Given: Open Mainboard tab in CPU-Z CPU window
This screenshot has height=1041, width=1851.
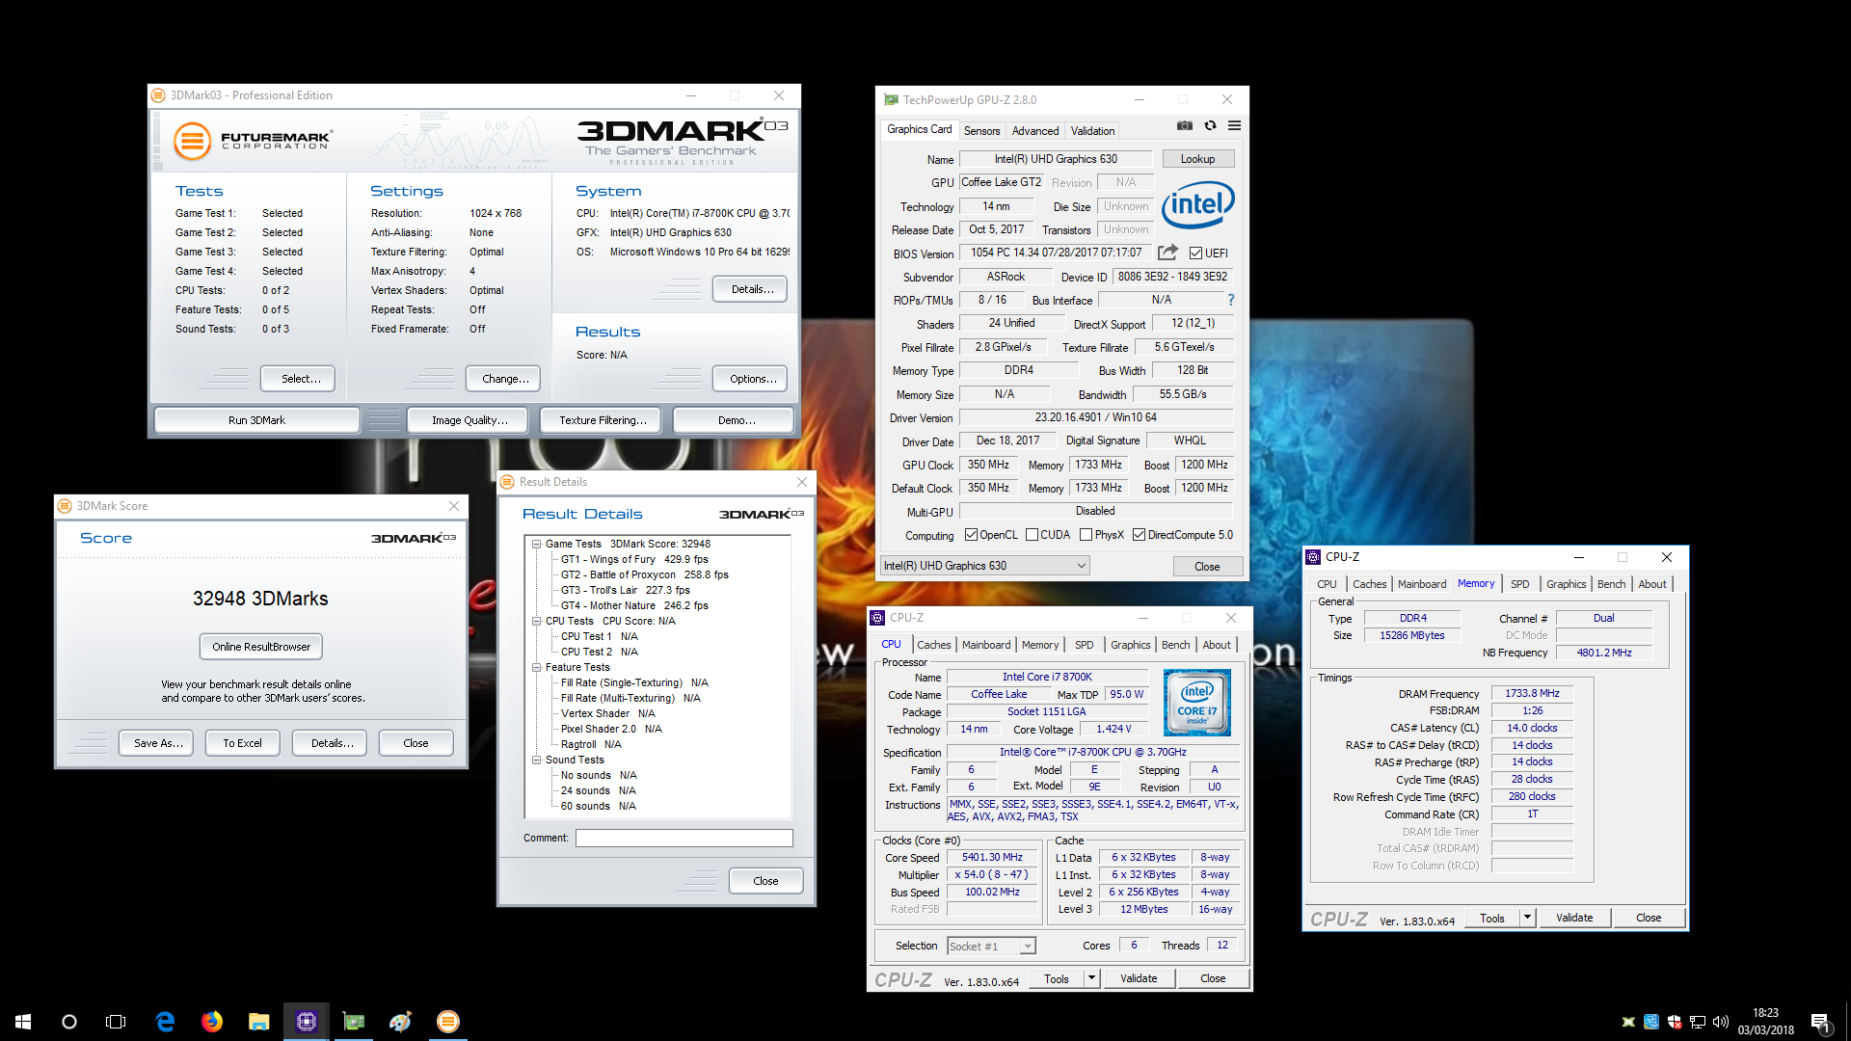Looking at the screenshot, I should 985,645.
